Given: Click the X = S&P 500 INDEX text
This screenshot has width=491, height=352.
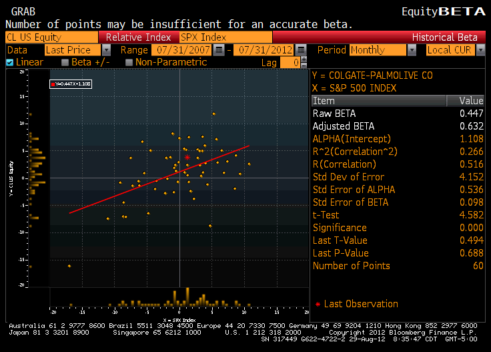Looking at the screenshot, I should click(354, 88).
